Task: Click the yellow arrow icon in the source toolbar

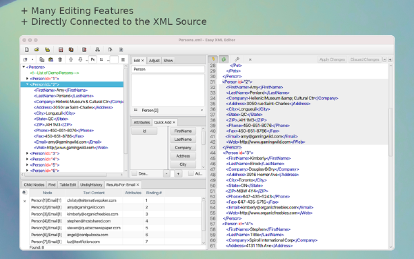Action: (x=213, y=59)
